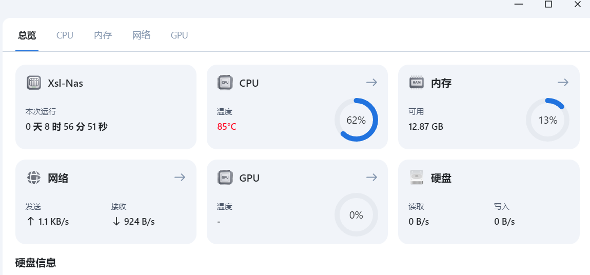Switch to the 网络 tab
590x275 pixels.
(141, 35)
